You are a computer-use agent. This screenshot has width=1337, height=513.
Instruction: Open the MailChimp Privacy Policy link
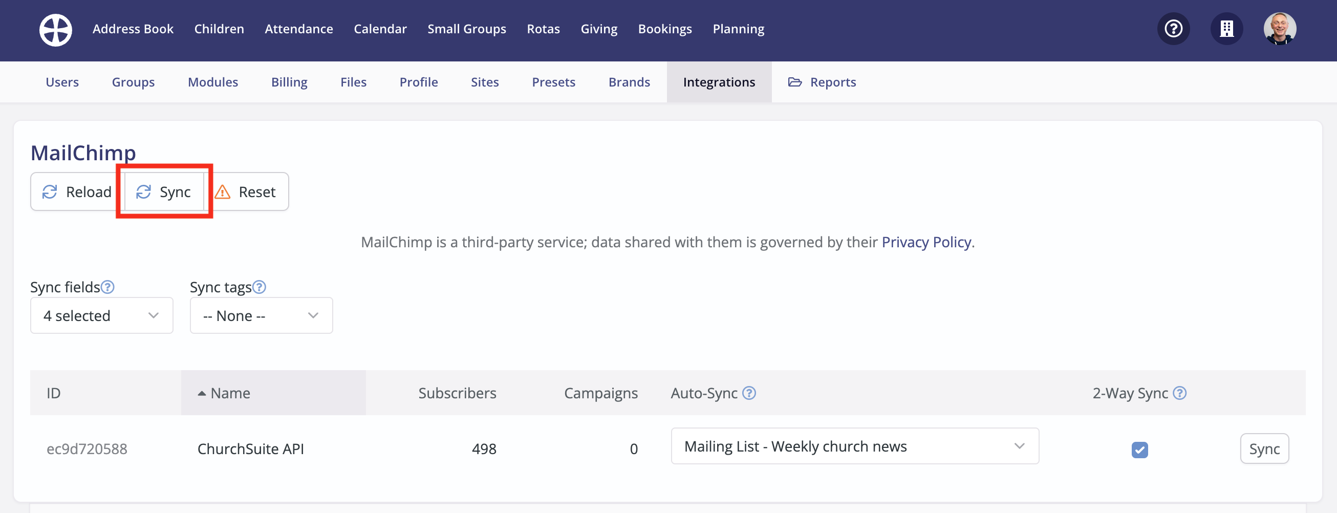pos(926,242)
